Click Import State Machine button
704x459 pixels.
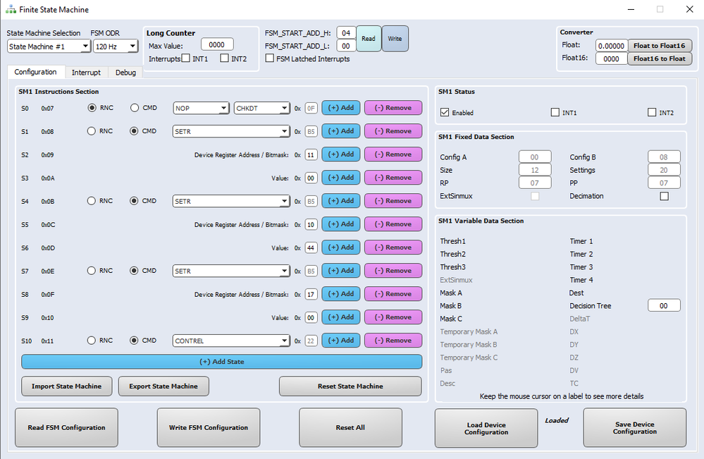click(67, 386)
